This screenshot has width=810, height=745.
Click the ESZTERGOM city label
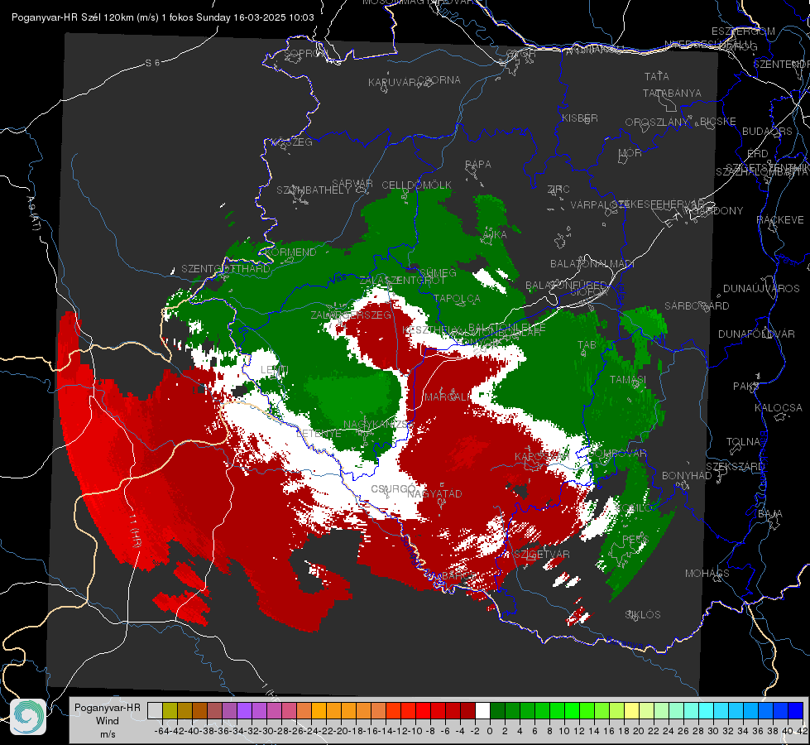pos(743,31)
